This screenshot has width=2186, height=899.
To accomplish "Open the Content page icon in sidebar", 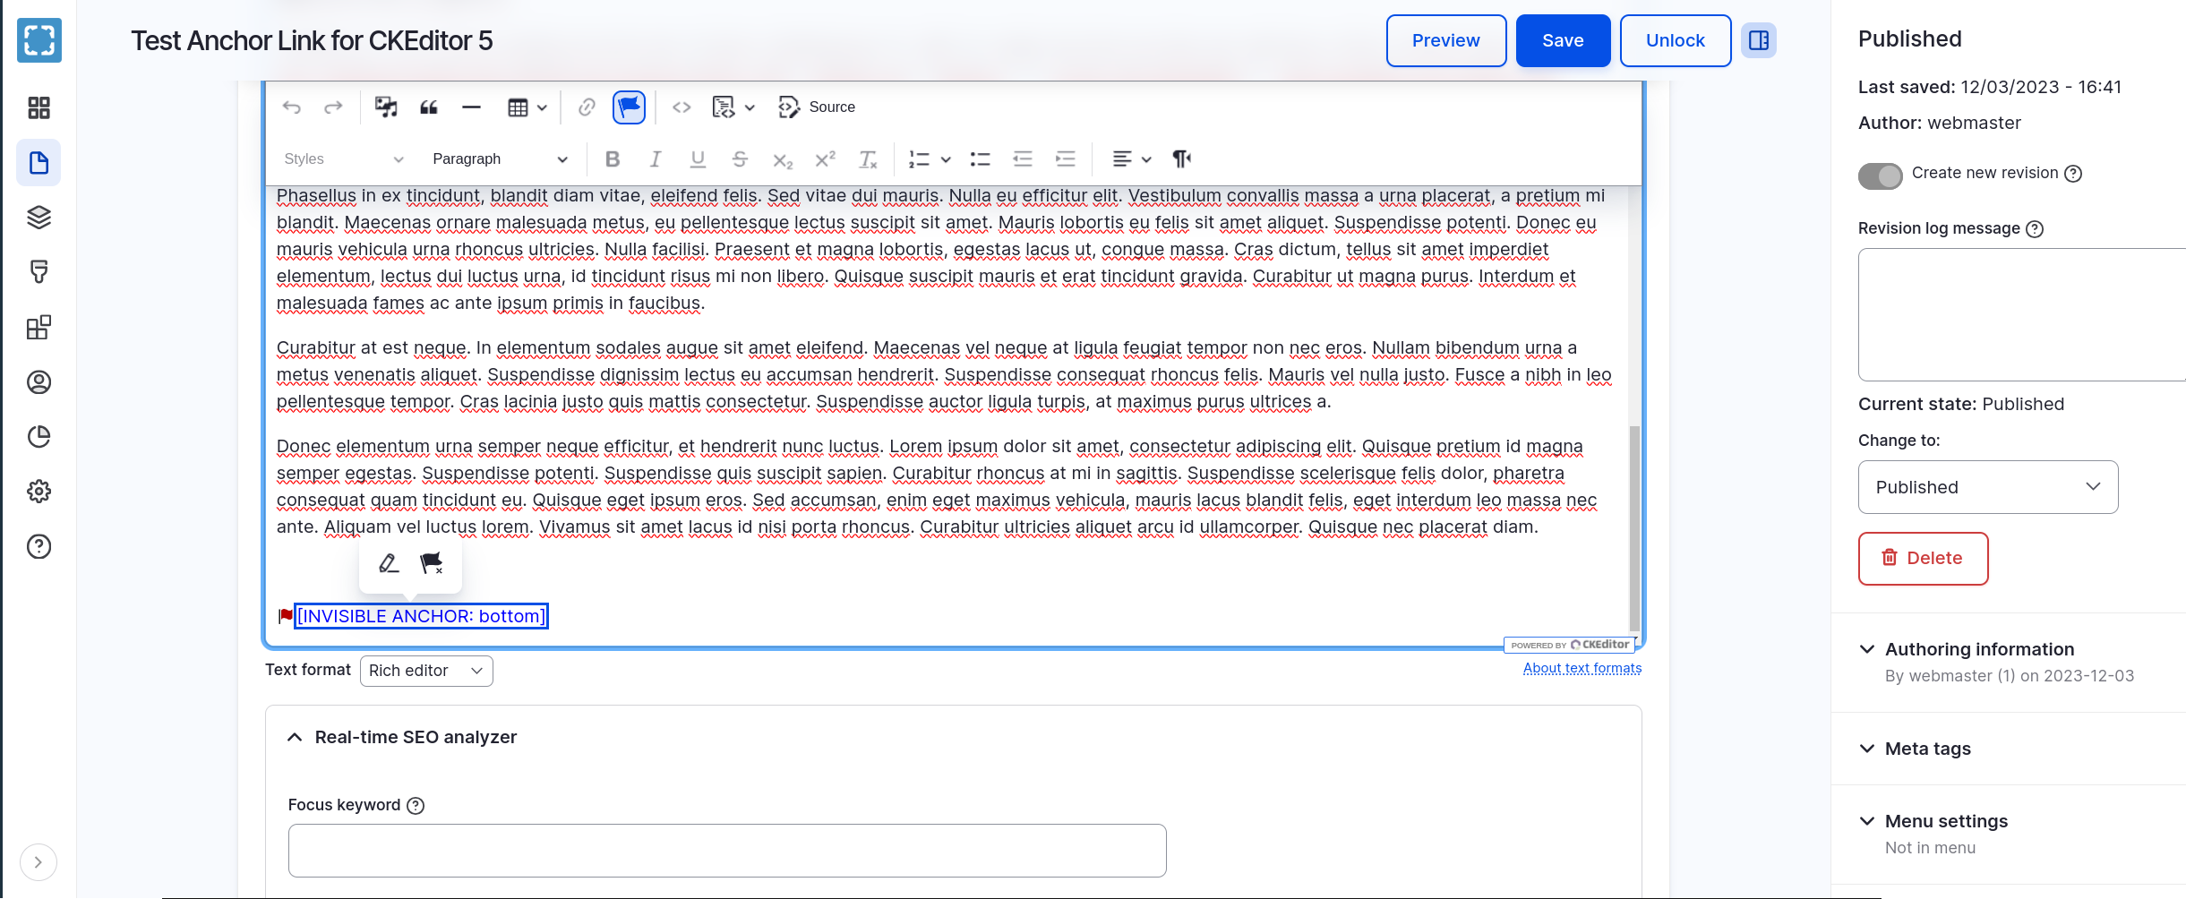I will click(x=39, y=163).
